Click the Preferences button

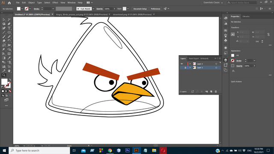click(x=155, y=9)
